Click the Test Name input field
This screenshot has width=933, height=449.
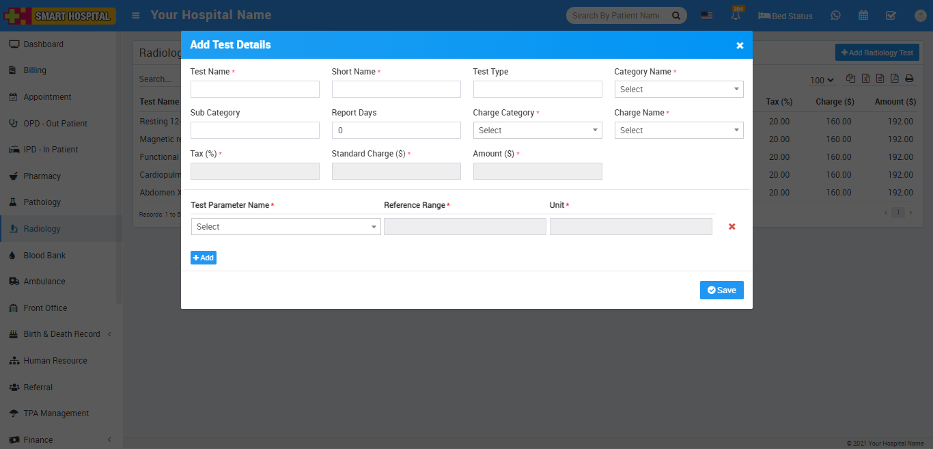point(255,90)
